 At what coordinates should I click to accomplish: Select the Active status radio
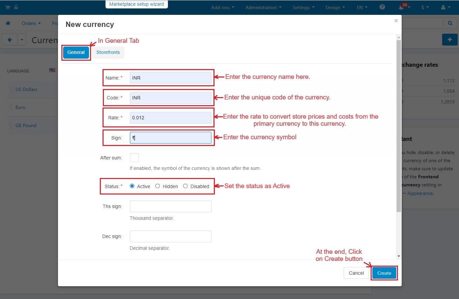click(132, 186)
